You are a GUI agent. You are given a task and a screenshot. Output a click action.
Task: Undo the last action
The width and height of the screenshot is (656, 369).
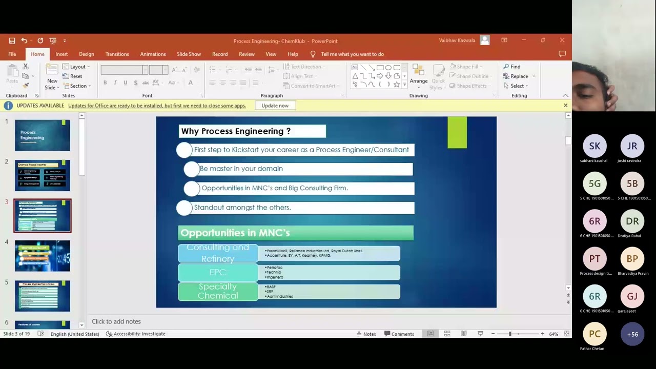24,40
